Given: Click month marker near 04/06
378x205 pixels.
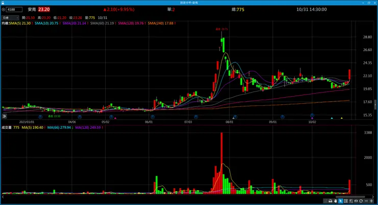Looking at the screenshot, I should pyautogui.click(x=80, y=117).
